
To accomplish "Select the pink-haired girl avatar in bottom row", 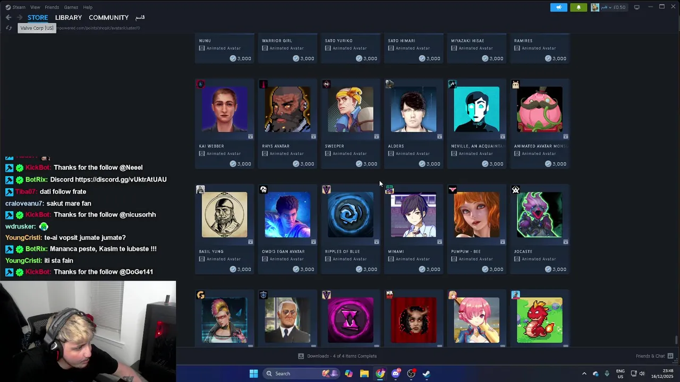I will click(477, 320).
